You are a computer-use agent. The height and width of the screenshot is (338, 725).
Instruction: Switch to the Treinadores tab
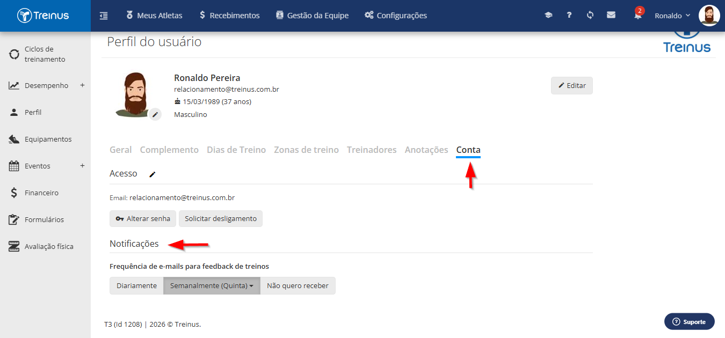(x=372, y=150)
